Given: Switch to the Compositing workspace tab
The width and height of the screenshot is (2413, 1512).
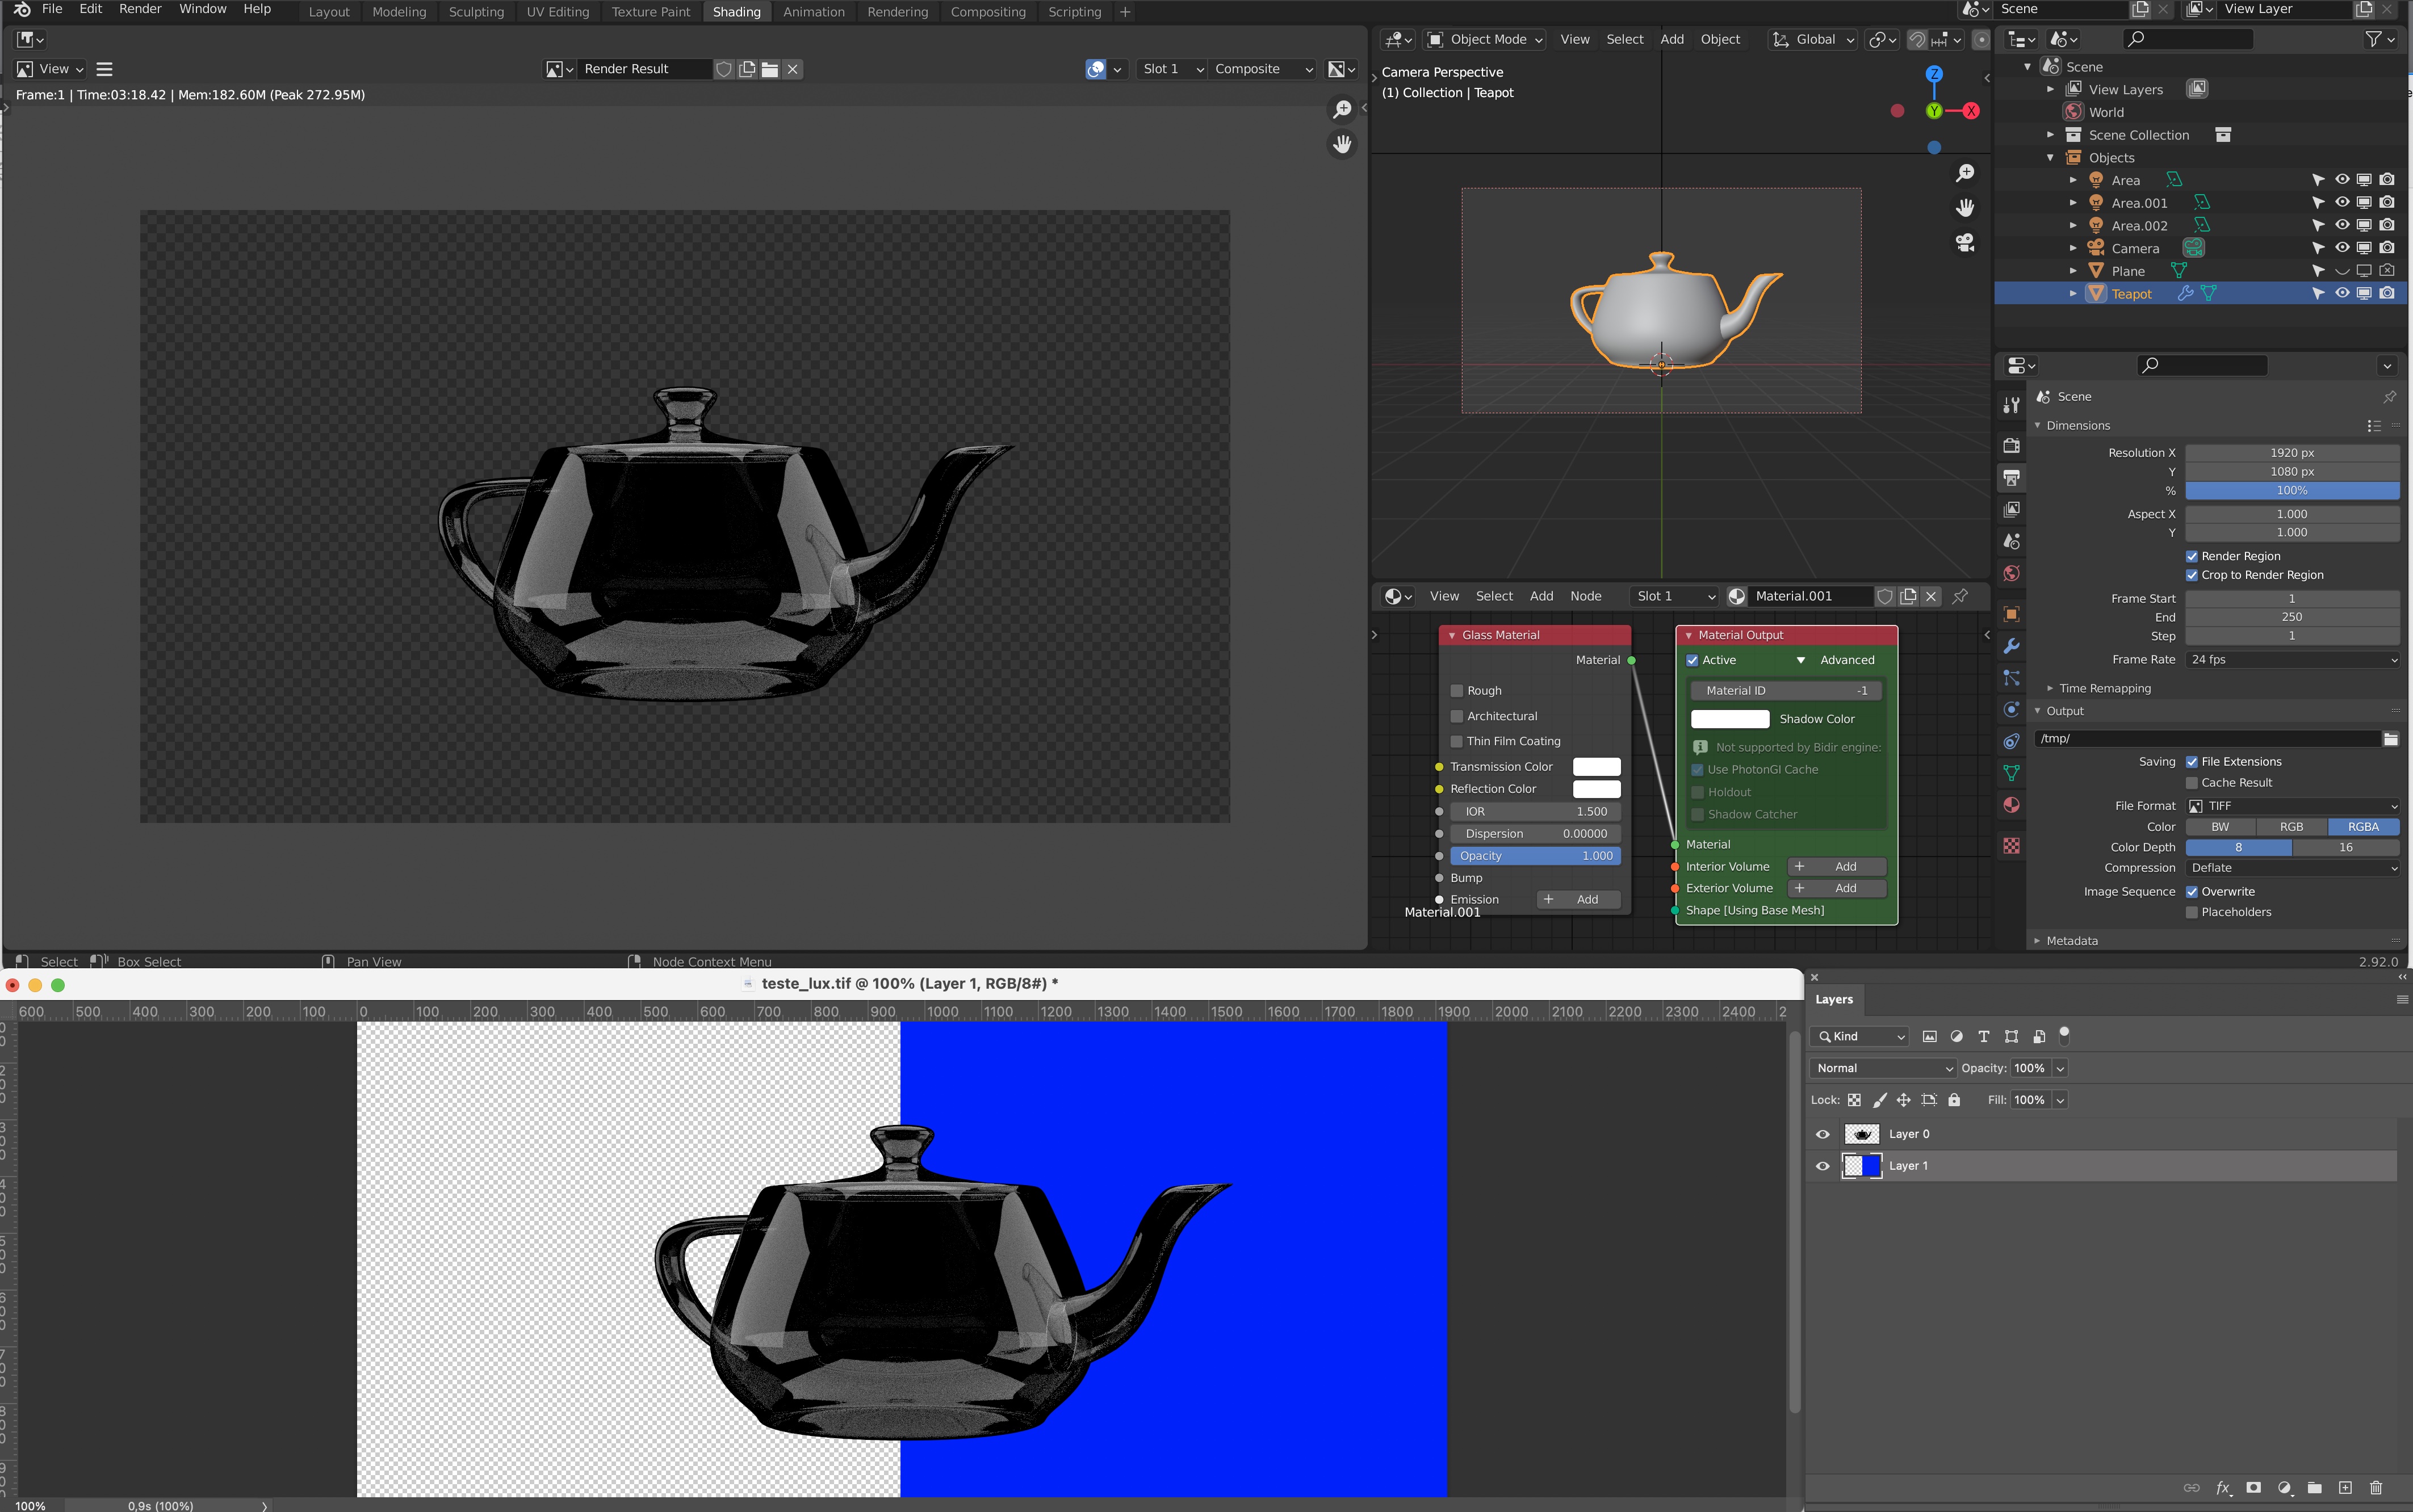Looking at the screenshot, I should 987,12.
